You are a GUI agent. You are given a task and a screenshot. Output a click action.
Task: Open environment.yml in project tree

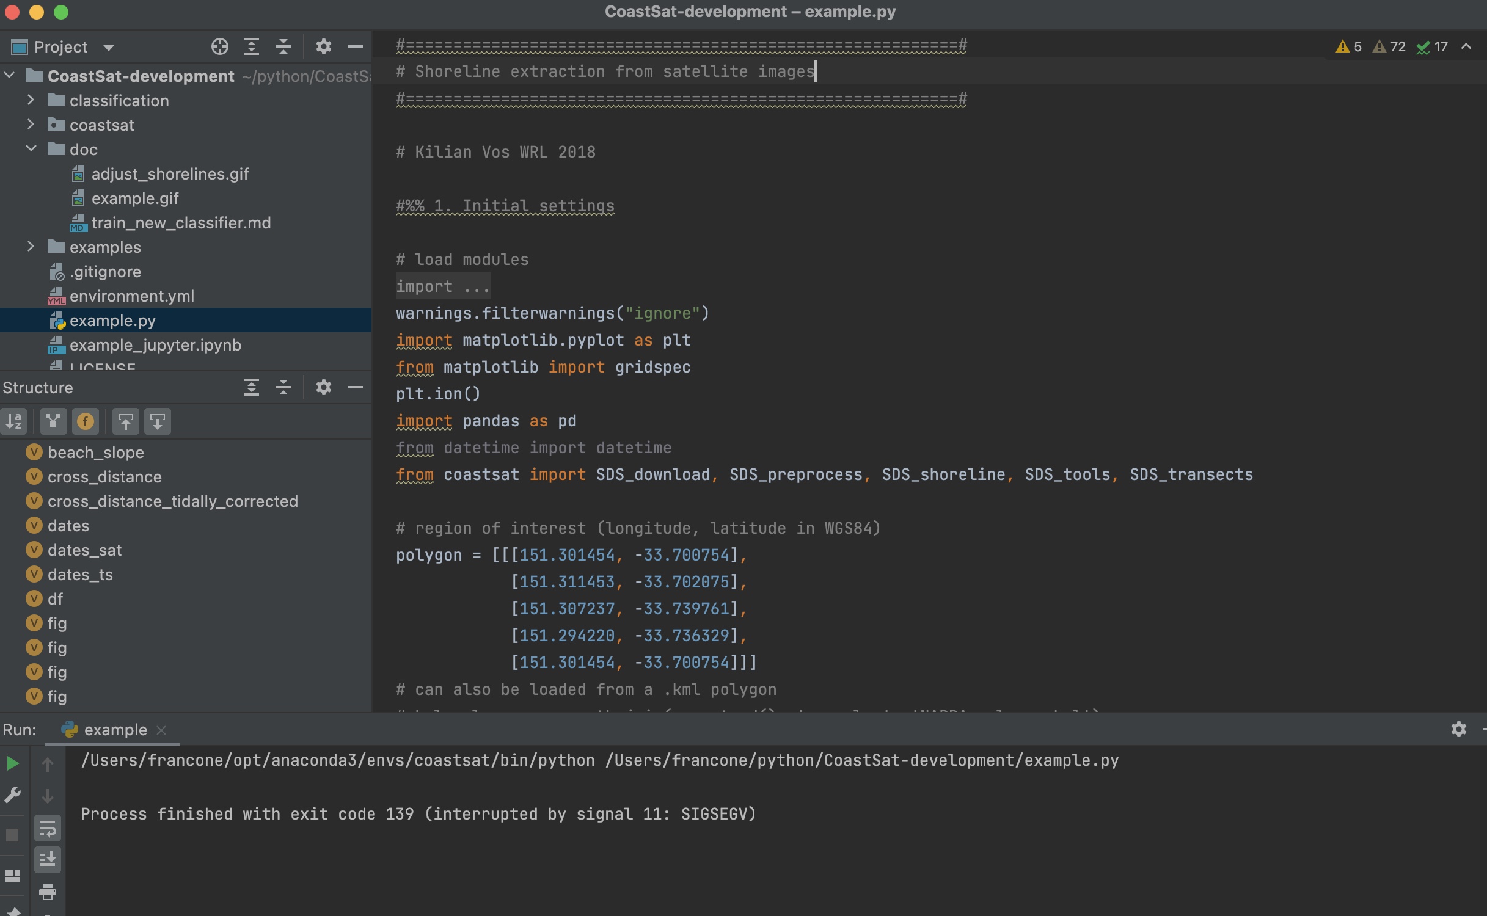tap(131, 296)
